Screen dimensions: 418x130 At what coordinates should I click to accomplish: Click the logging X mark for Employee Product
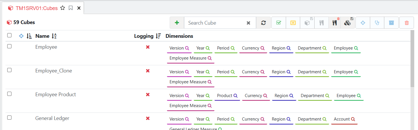[148, 94]
